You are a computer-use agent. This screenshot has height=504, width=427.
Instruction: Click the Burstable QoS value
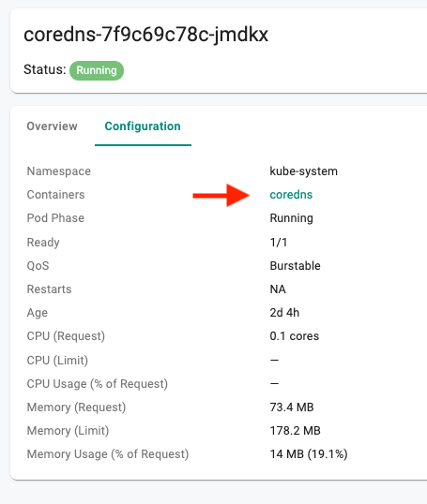[x=296, y=266]
